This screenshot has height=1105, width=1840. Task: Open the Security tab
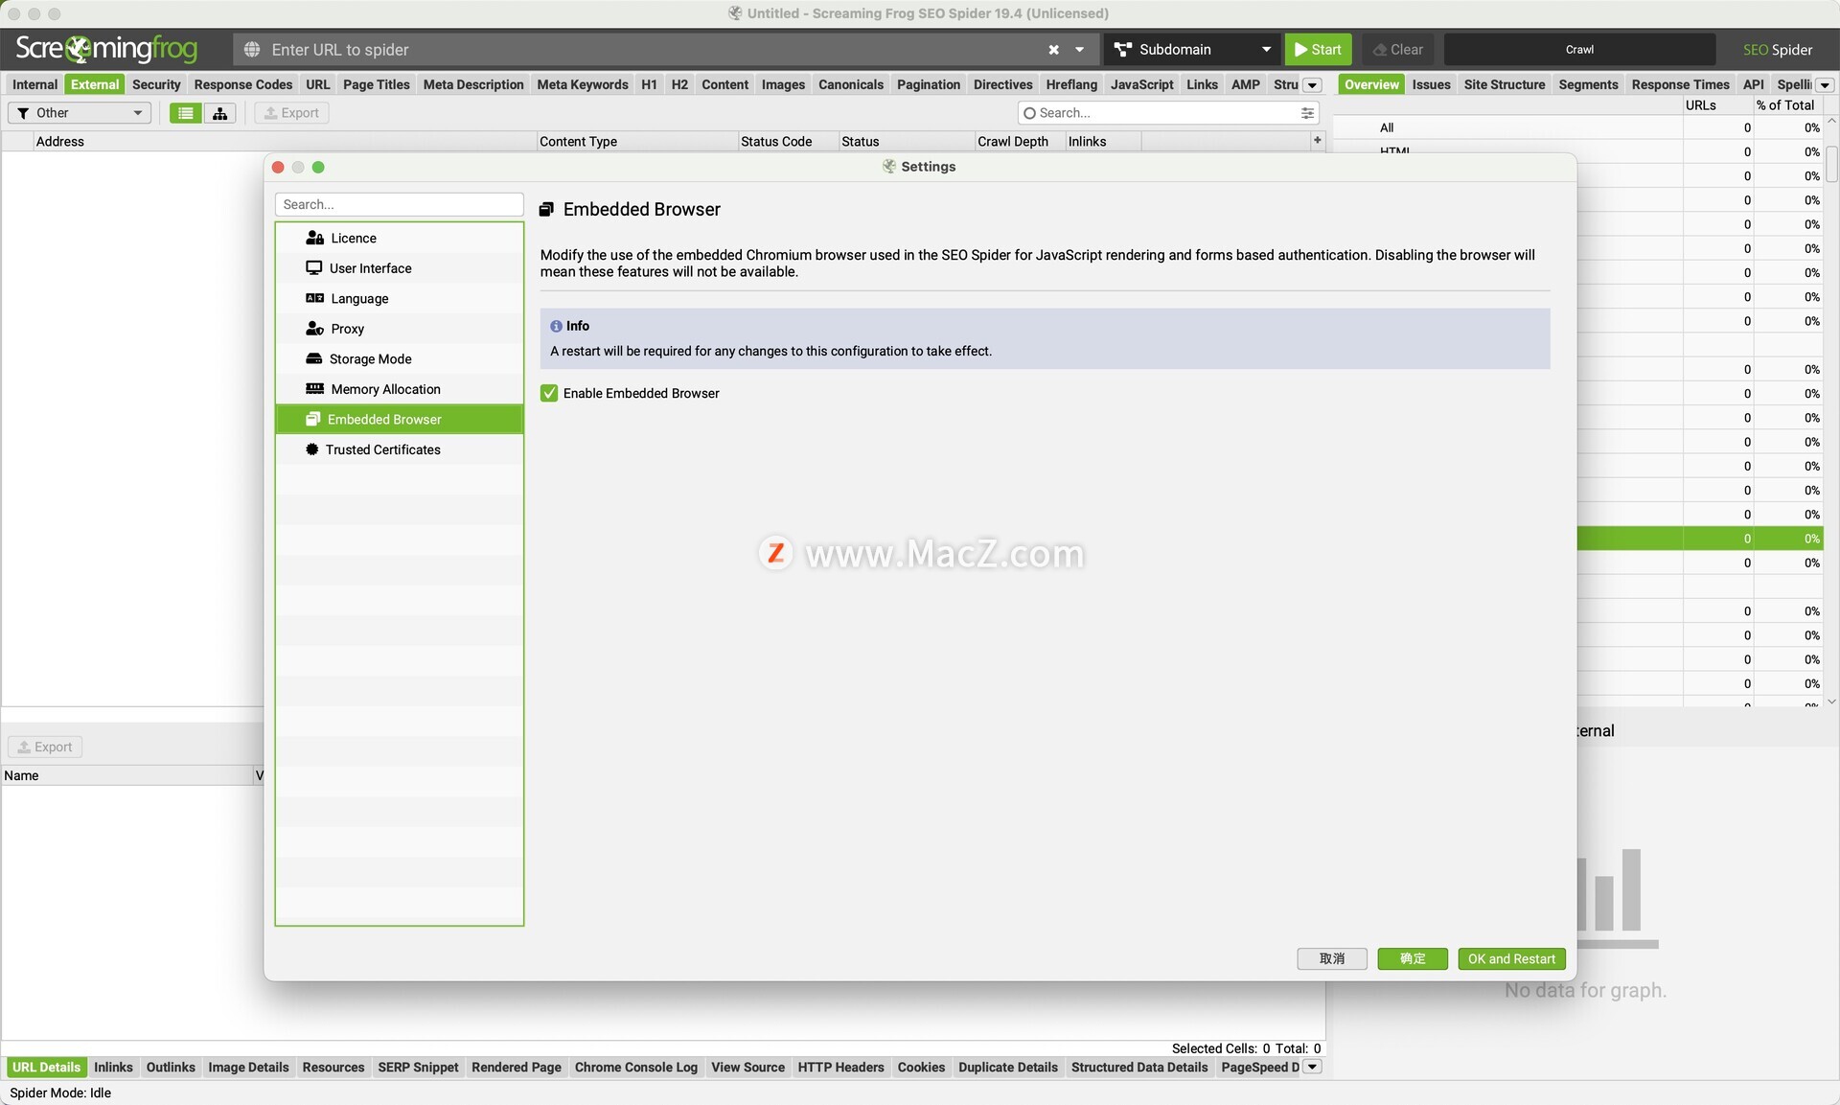tap(156, 84)
